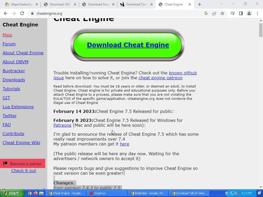
Task: Close the Cheat Engine tab
Action: pyautogui.click(x=190, y=4)
